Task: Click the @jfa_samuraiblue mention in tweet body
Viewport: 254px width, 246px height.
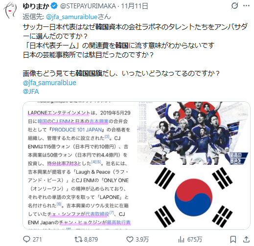Action: click(x=49, y=83)
